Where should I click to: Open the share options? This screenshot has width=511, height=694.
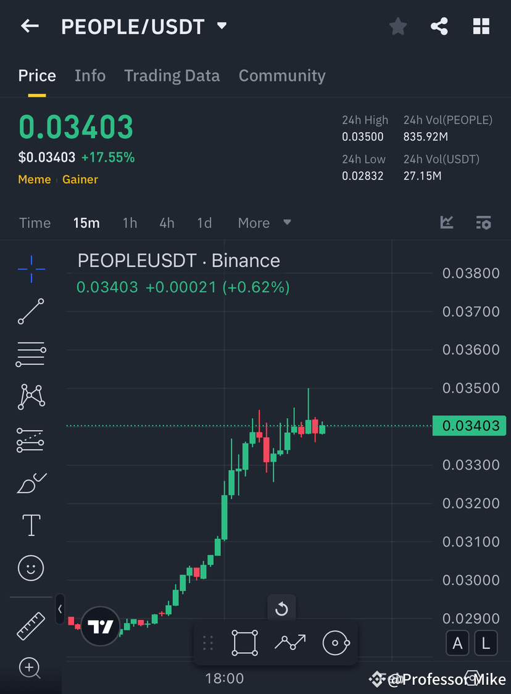pos(439,26)
